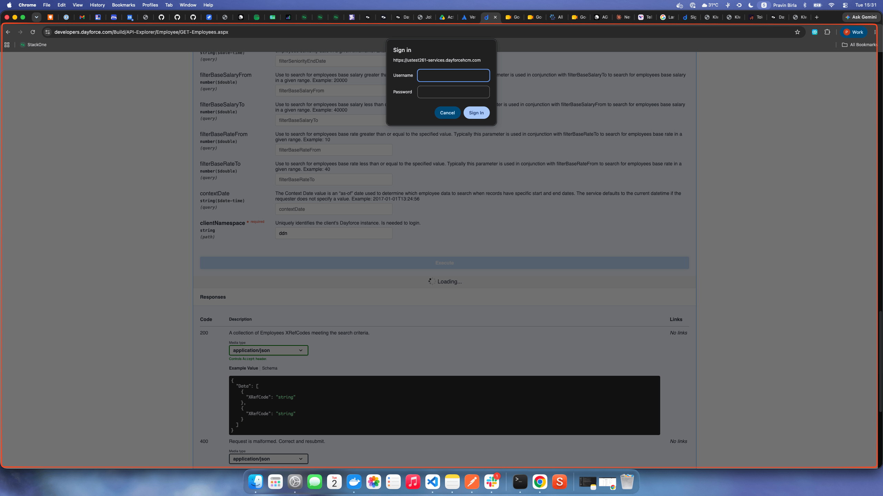Open the Apps grid in bookmarks bar
Image resolution: width=883 pixels, height=496 pixels.
point(7,45)
